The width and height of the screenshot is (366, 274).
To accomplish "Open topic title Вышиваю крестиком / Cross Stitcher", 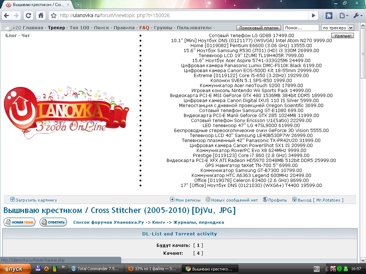I will [x=119, y=210].
